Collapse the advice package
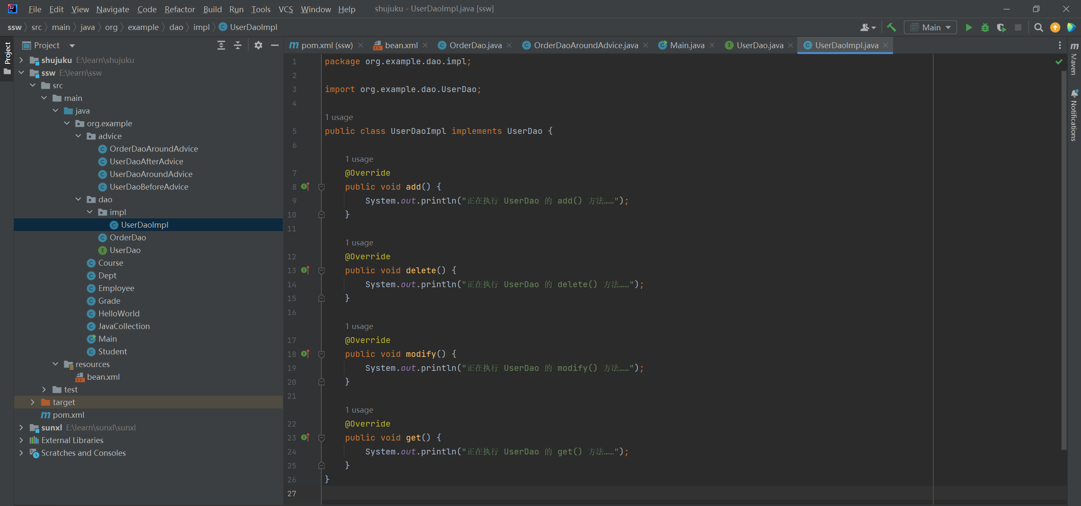 78,136
